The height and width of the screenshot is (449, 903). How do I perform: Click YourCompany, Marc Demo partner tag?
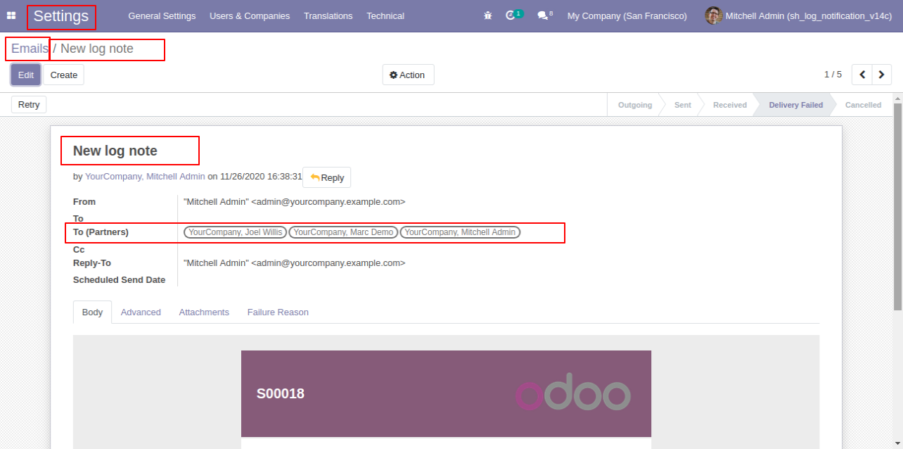pyautogui.click(x=343, y=232)
